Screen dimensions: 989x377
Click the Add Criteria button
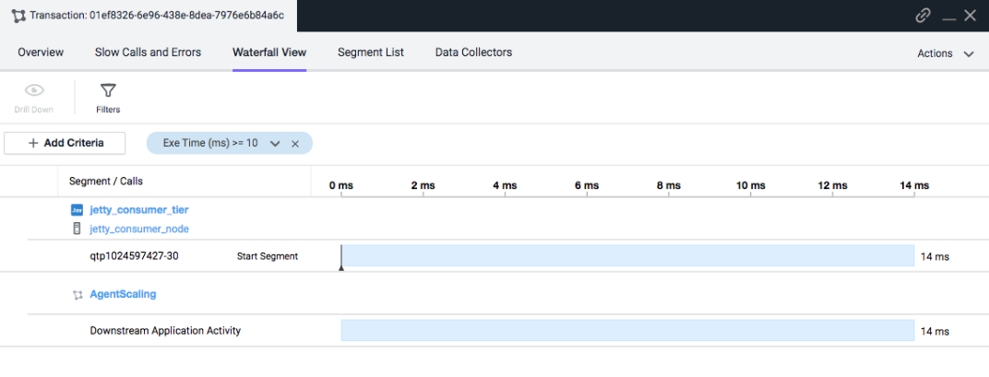point(65,143)
